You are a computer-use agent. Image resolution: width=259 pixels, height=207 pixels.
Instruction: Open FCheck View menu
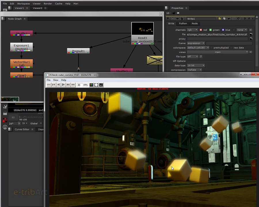pos(56,80)
